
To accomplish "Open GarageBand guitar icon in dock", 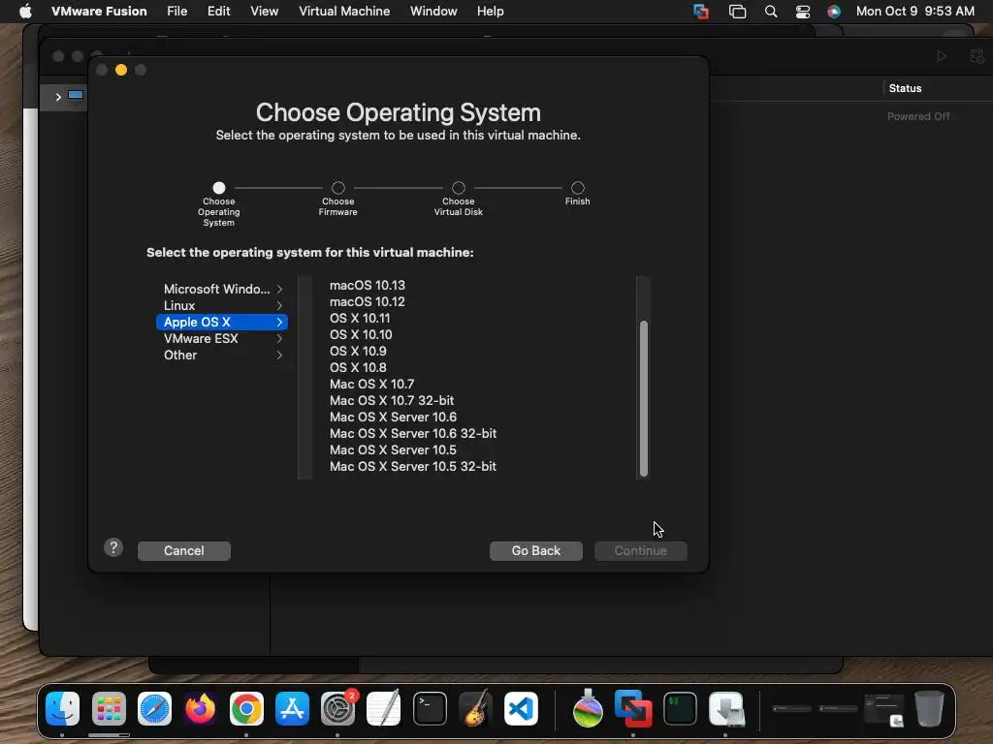I will click(x=475, y=708).
